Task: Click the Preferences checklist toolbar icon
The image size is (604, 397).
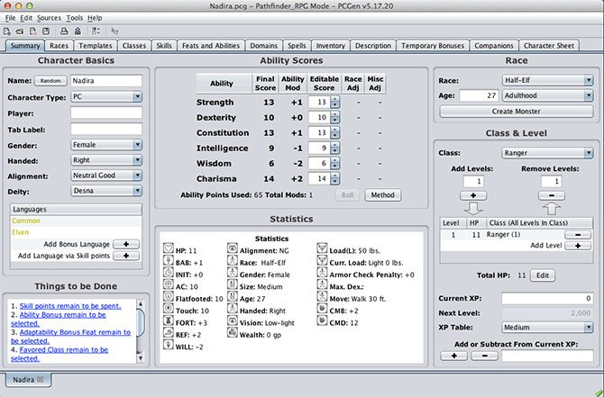Action: 96,32
